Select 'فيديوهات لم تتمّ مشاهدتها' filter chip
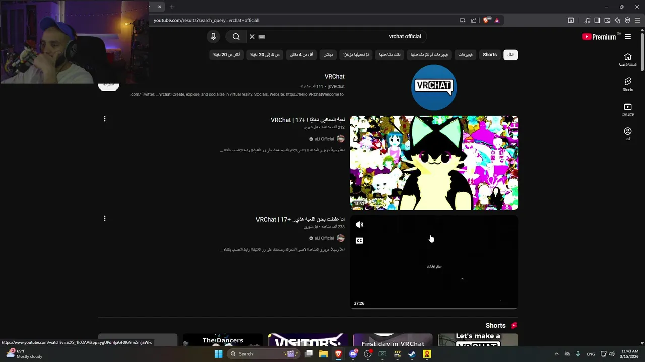This screenshot has width=645, height=362. point(429,55)
